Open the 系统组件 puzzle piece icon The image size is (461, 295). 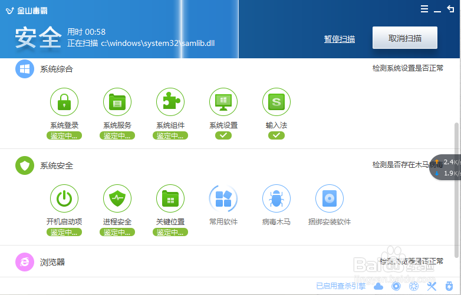click(x=170, y=102)
